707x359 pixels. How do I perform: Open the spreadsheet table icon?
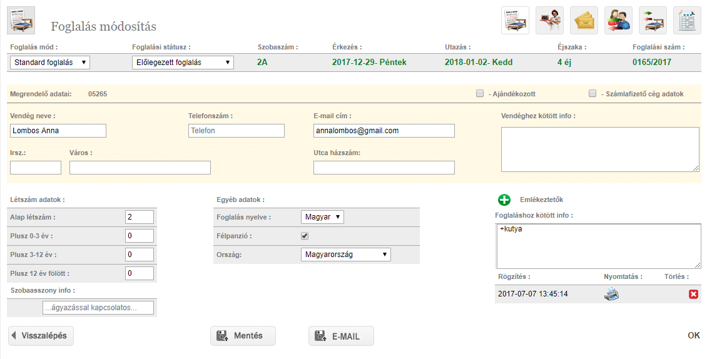[687, 20]
